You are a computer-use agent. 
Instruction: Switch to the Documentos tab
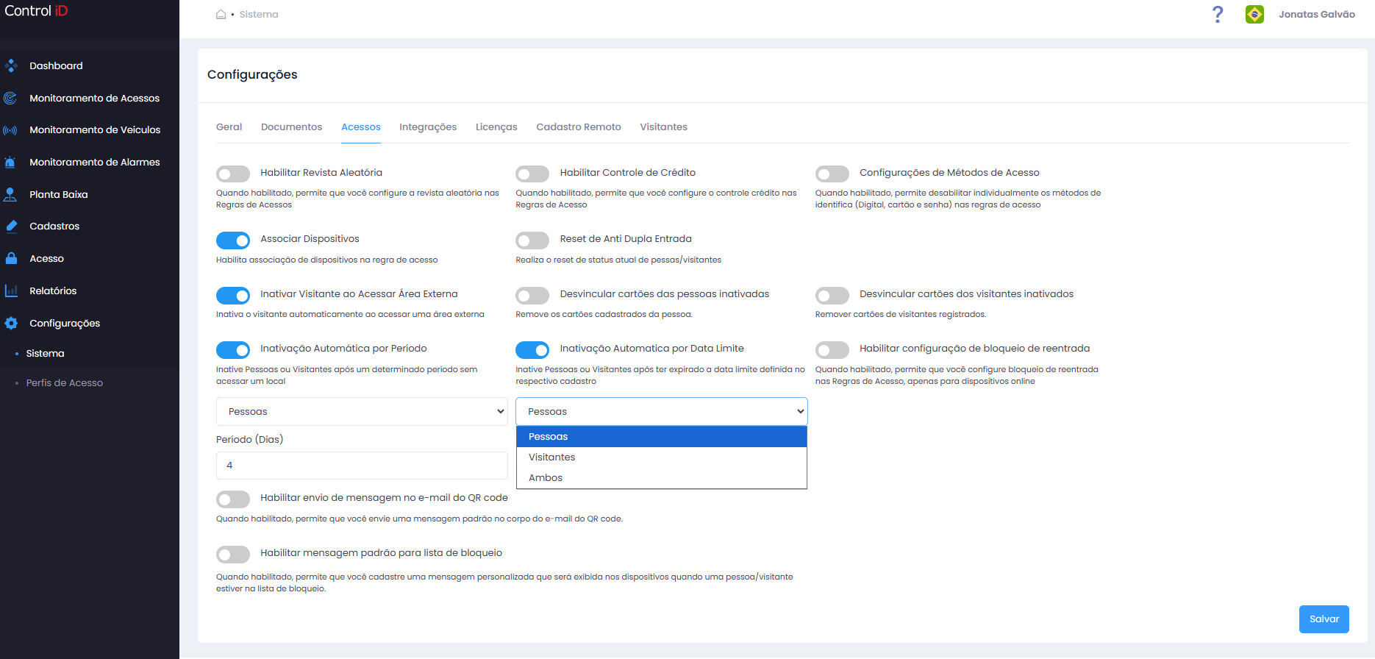pos(291,127)
